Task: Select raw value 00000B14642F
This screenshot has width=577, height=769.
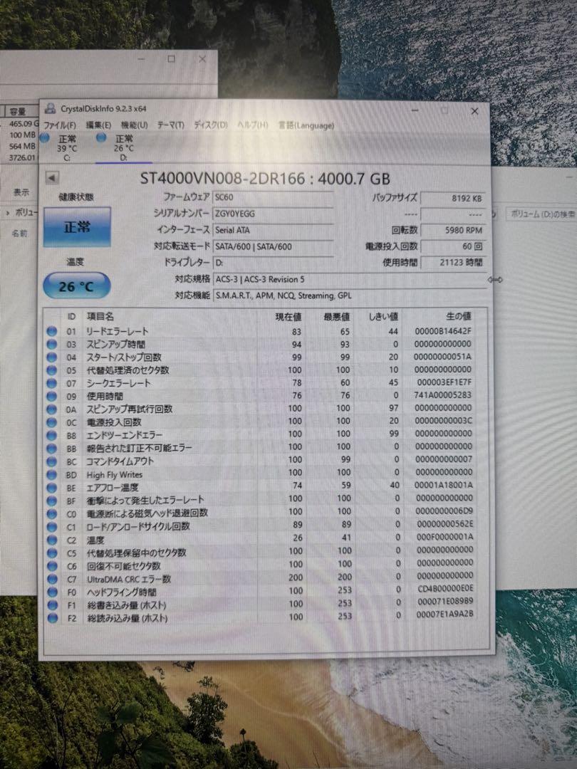Action: click(442, 331)
